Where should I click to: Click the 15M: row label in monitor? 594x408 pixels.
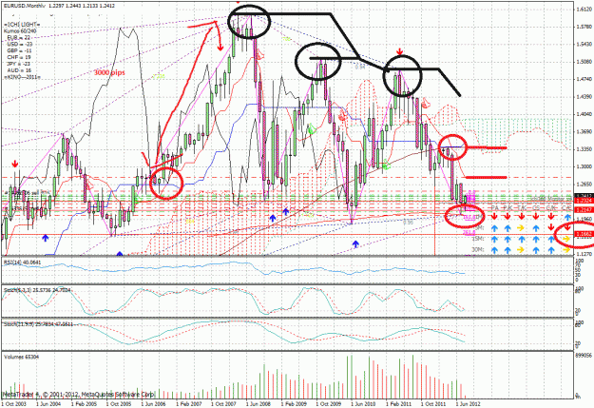[x=478, y=239]
